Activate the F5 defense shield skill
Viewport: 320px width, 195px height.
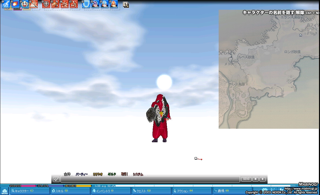46,4
